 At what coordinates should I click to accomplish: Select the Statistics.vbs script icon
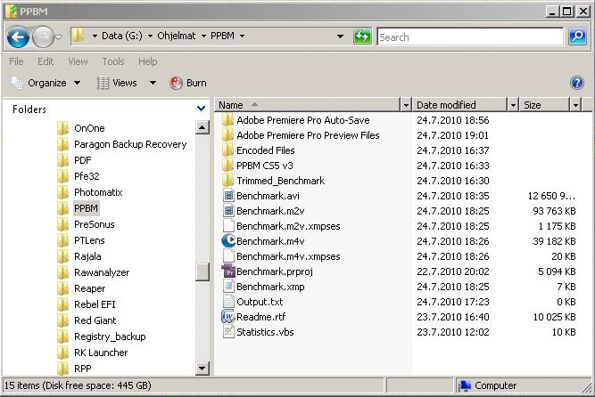point(228,332)
